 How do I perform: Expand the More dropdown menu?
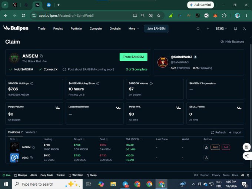(133, 29)
